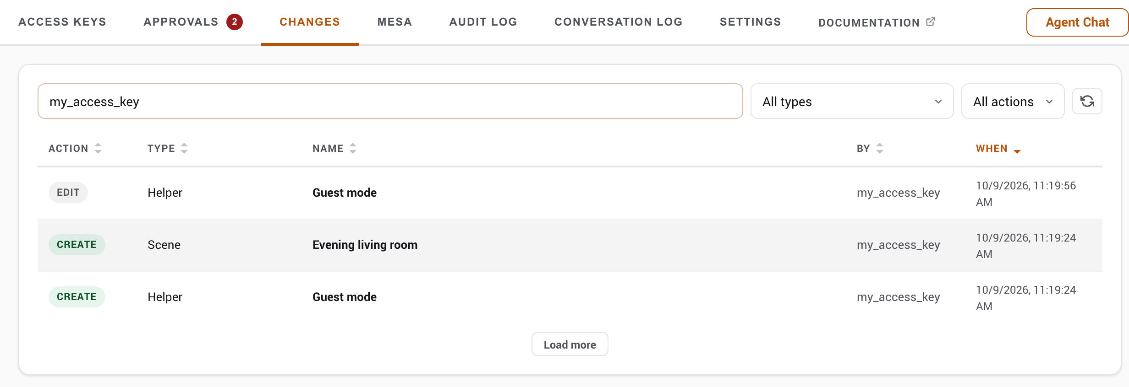
Task: Open the All types dropdown
Action: pyautogui.click(x=852, y=101)
